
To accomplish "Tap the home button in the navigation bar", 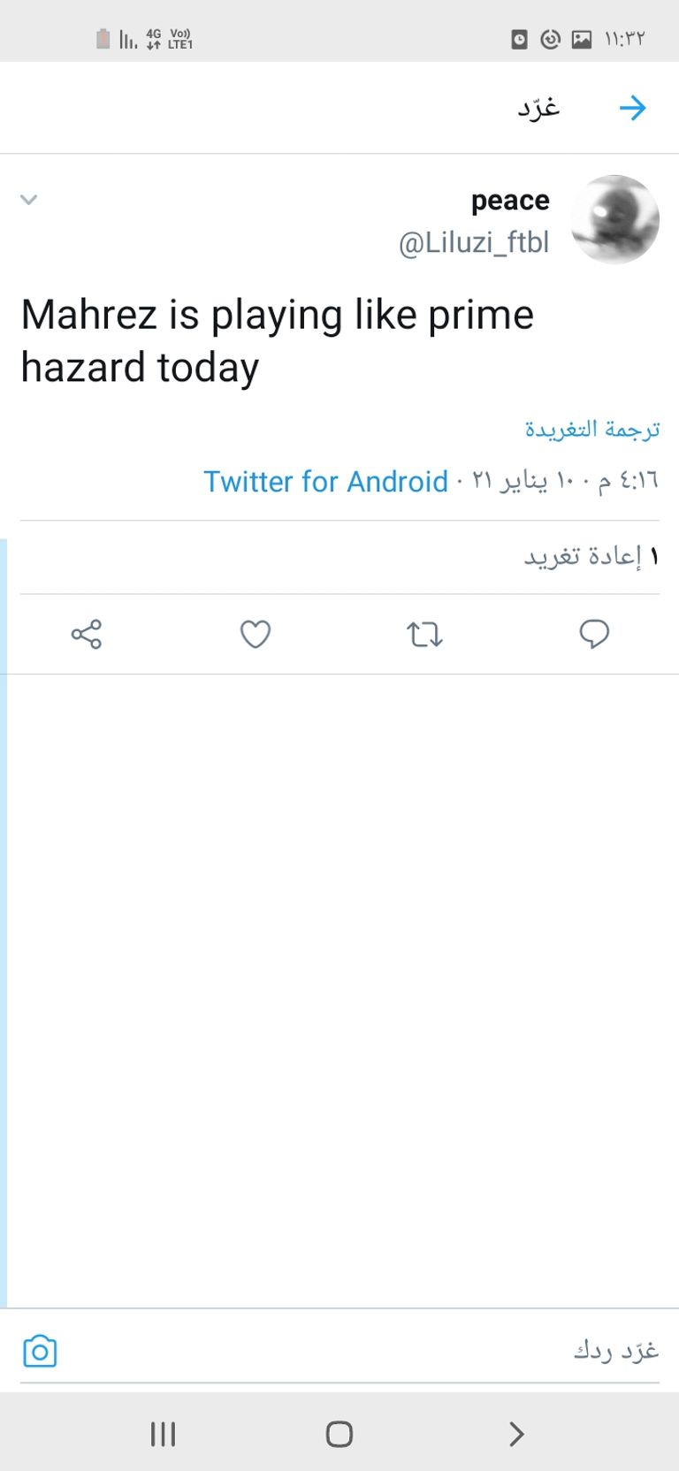I will (x=339, y=1434).
